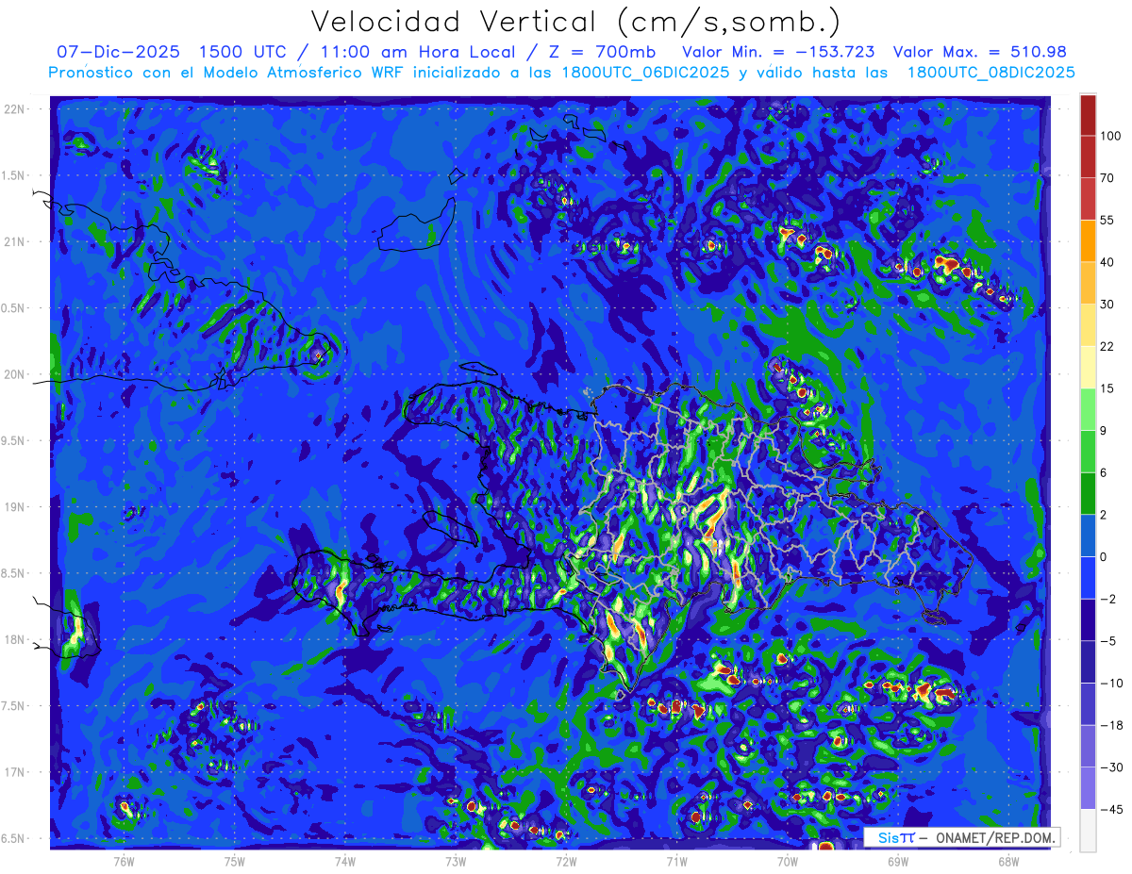Screen dimensions: 1132x874
Task: Click the '20N' latitude axis label
Action: click(x=15, y=374)
